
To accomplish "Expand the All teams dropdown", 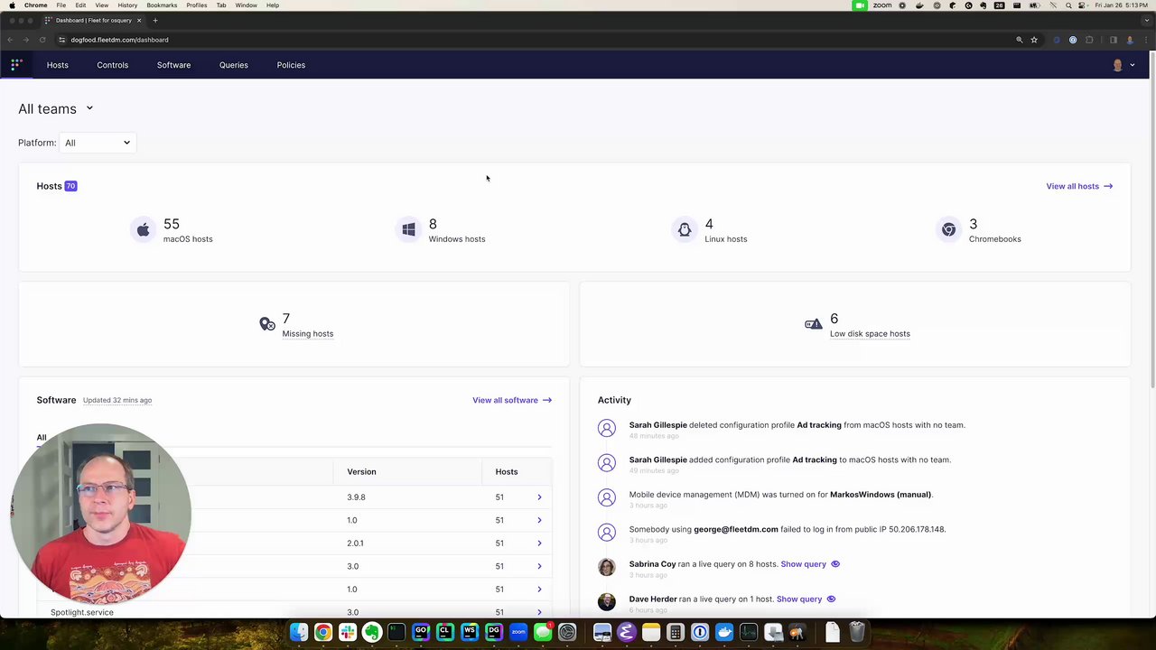I will 55,108.
